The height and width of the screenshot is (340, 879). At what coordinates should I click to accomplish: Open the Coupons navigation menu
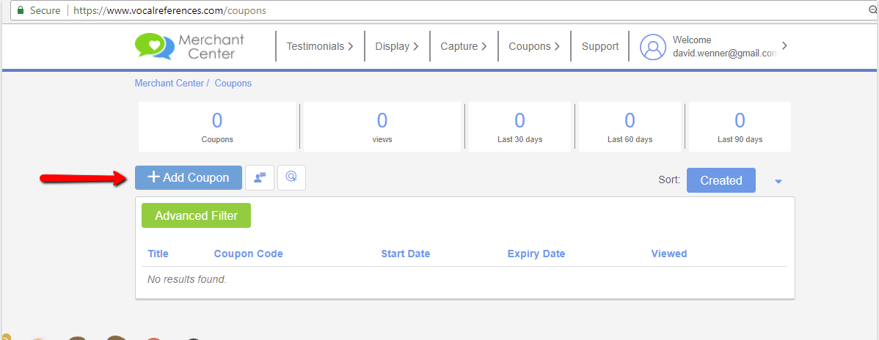tap(534, 46)
